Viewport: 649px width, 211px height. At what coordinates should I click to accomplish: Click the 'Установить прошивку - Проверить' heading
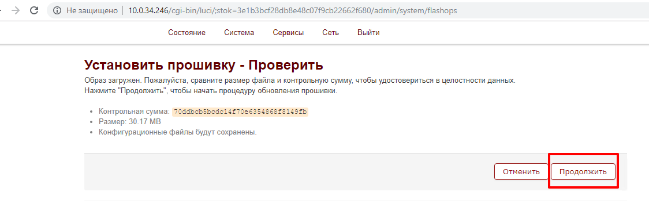point(203,65)
